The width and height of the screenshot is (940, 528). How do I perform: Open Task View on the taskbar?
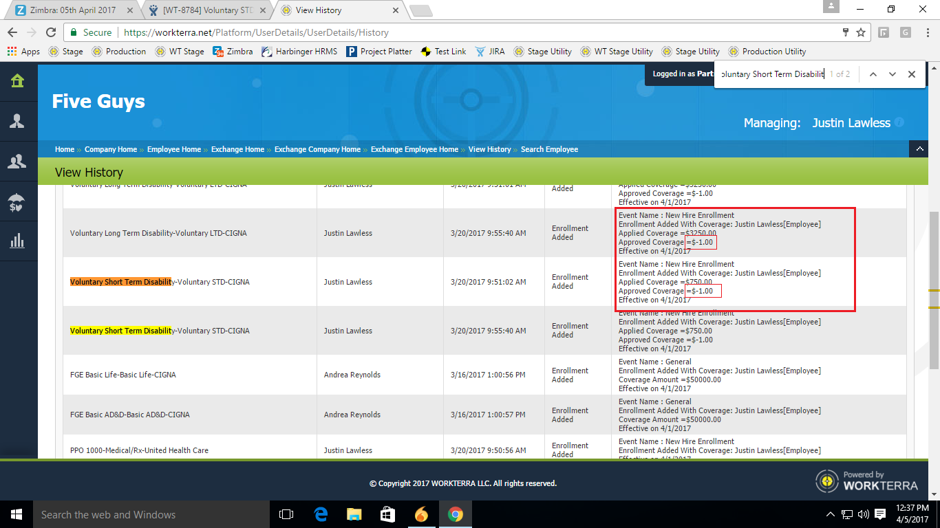[x=286, y=514]
